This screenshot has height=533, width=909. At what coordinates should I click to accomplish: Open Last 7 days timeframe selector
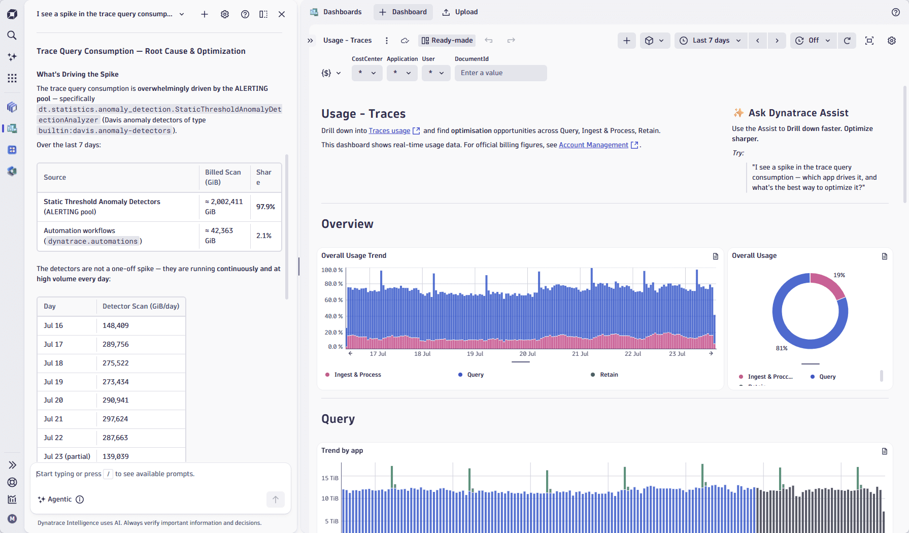tap(711, 41)
